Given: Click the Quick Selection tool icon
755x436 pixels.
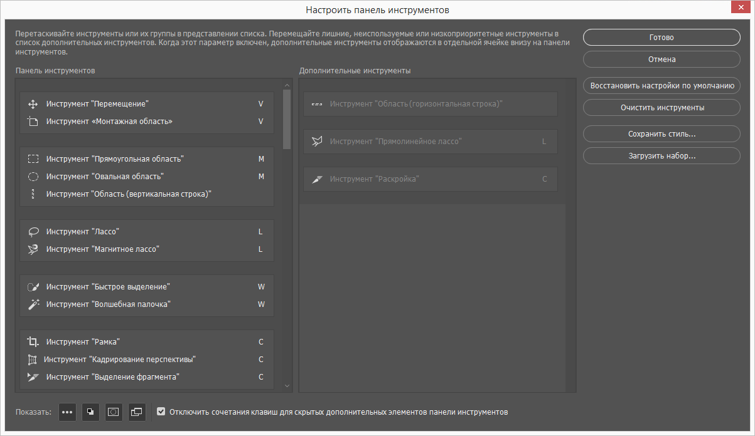Looking at the screenshot, I should 34,287.
